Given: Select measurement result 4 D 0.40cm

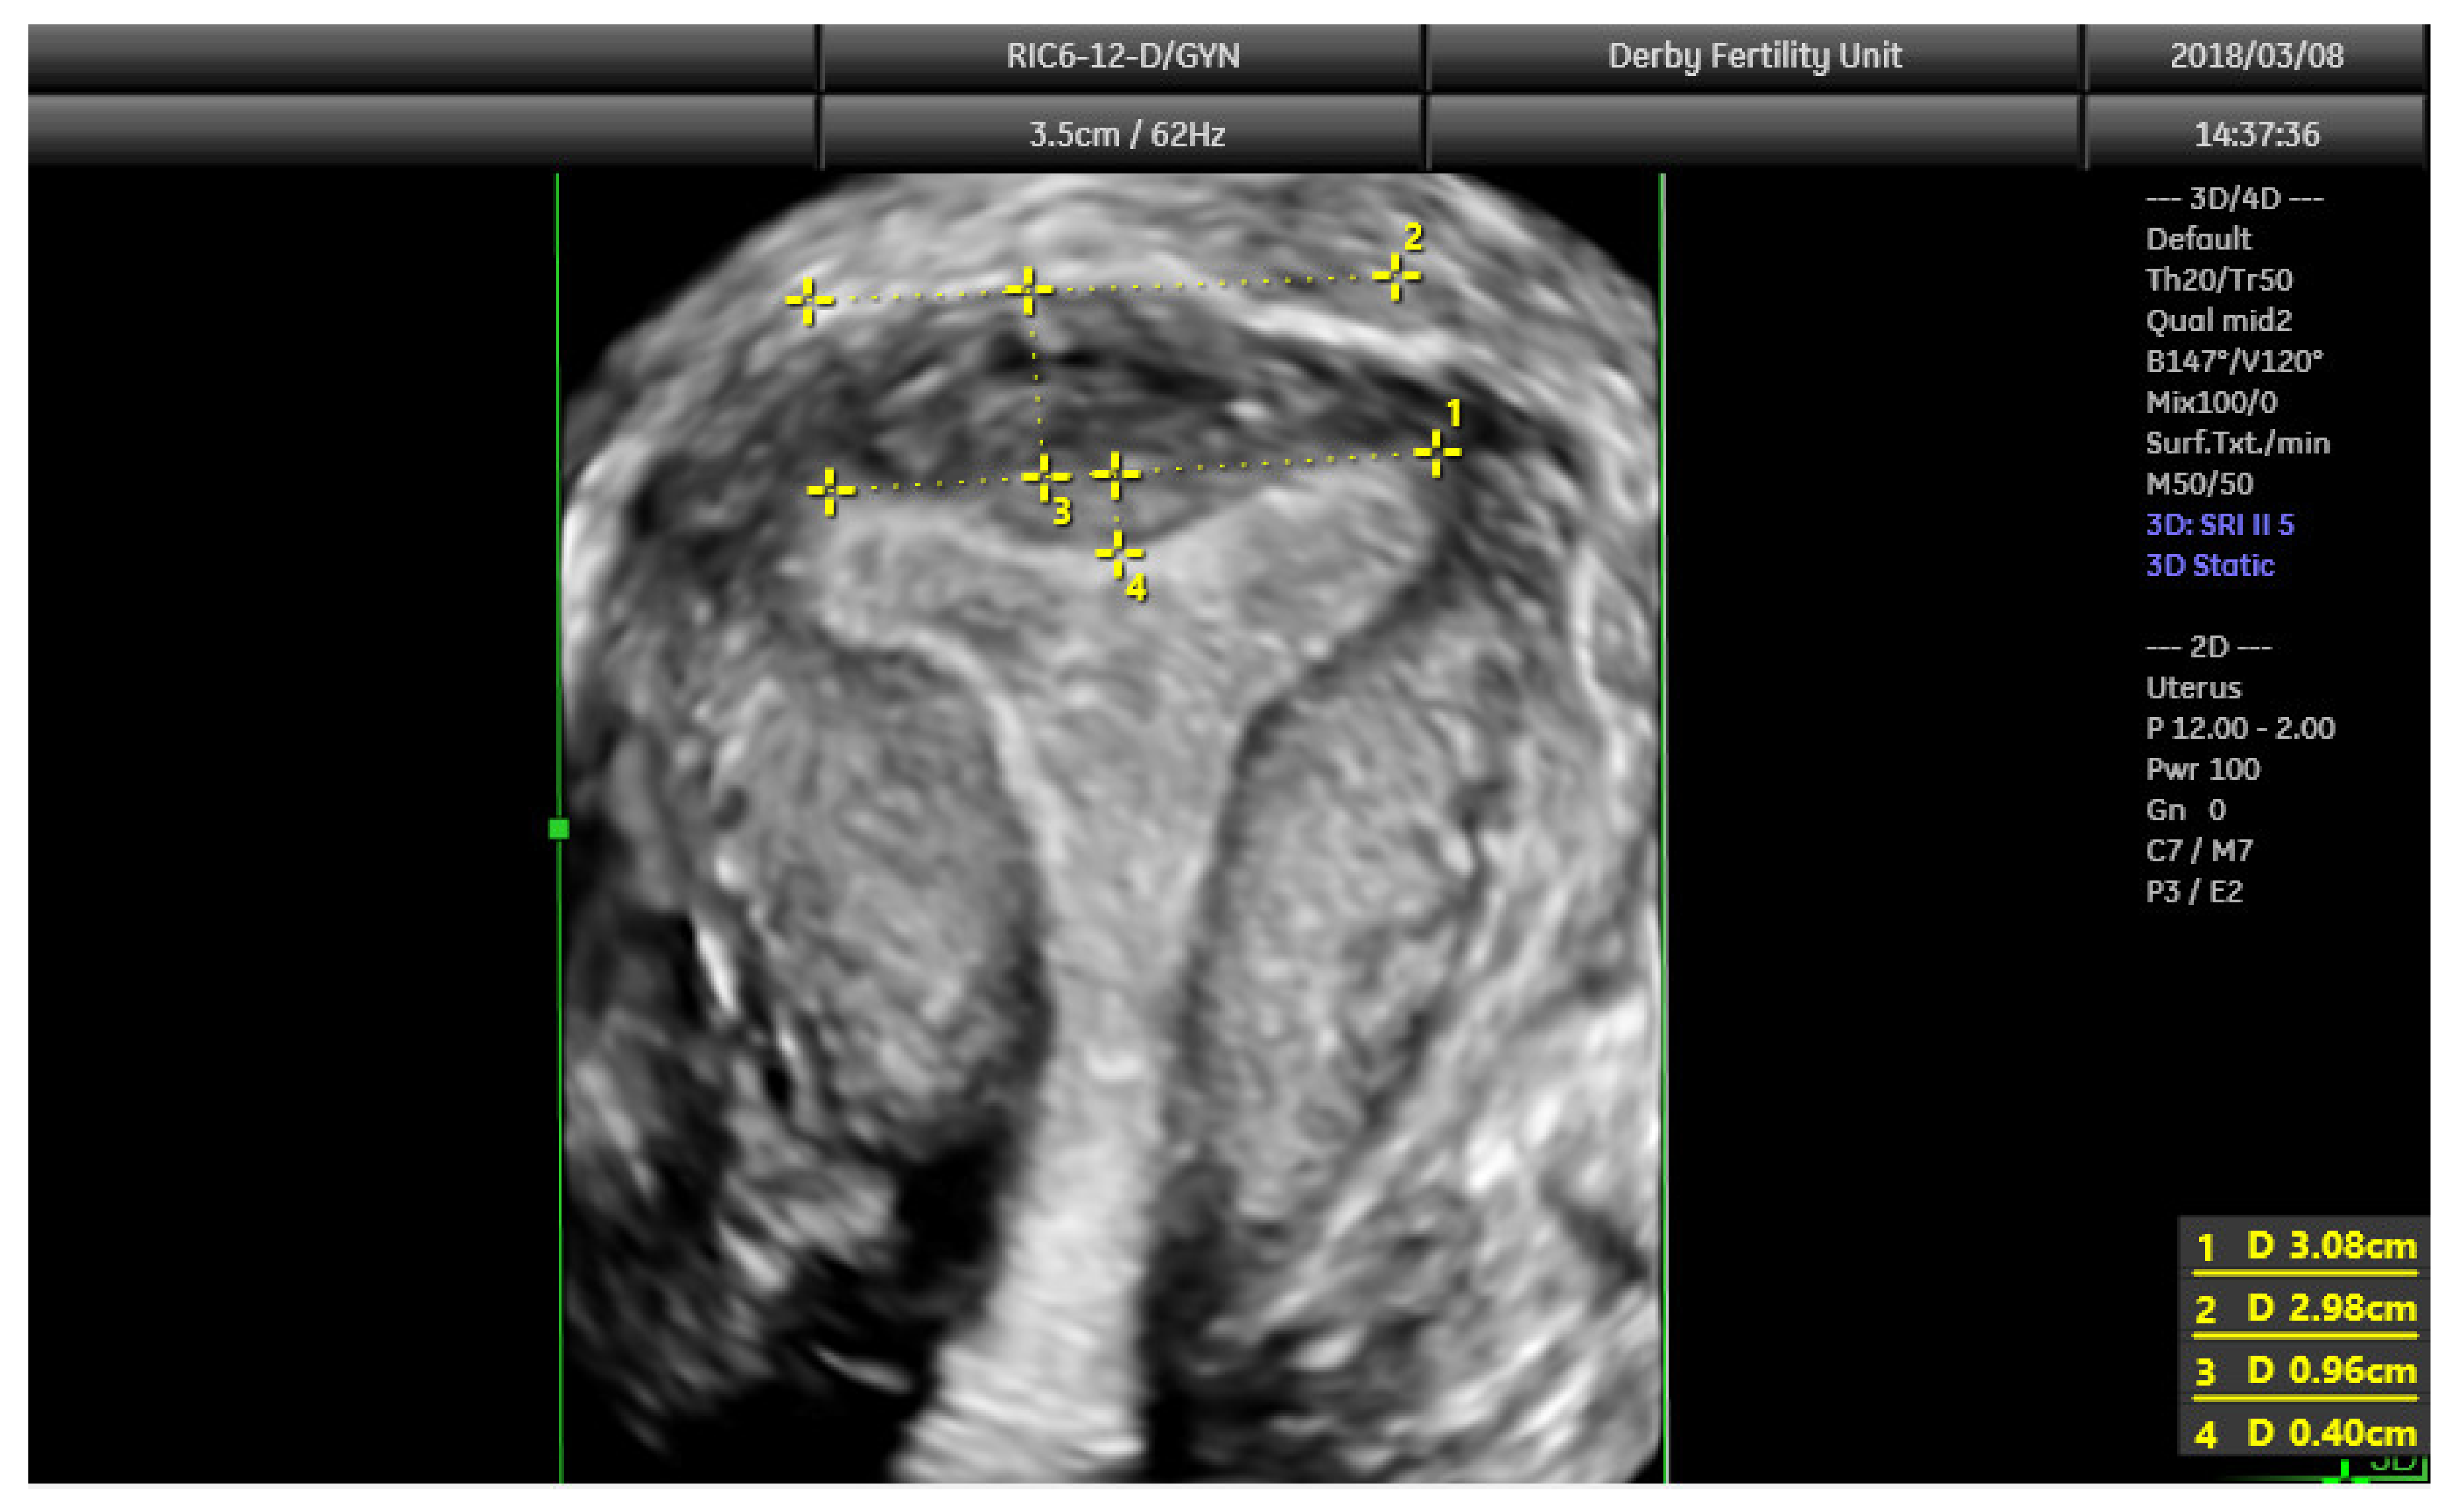Looking at the screenshot, I should (x=2305, y=1433).
